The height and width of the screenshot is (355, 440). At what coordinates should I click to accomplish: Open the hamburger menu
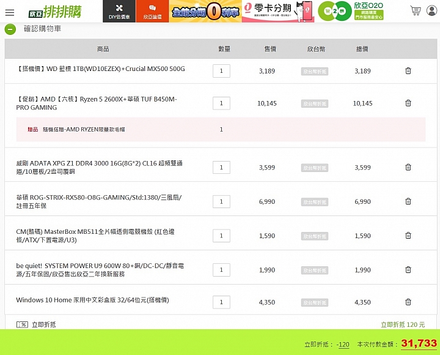10,12
